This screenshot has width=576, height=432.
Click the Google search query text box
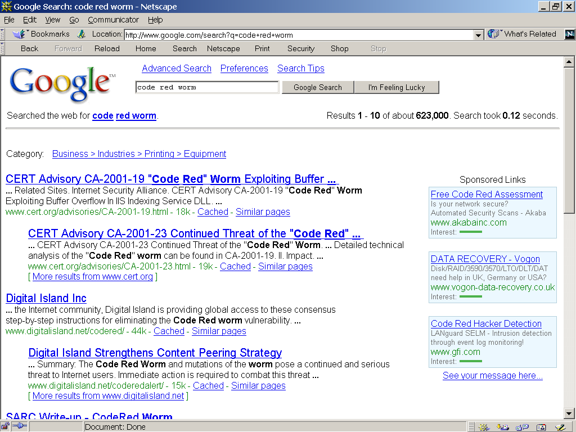(207, 87)
